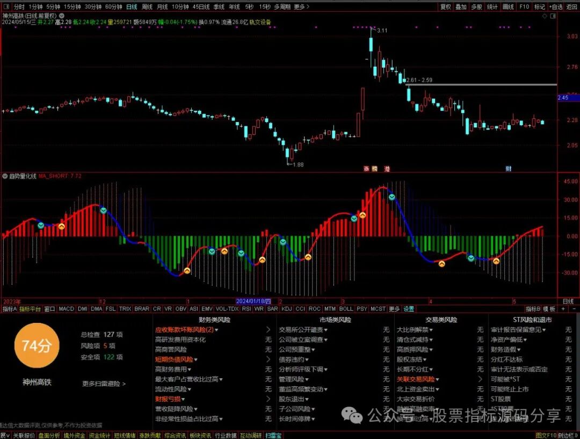580x439 pixels.
Task: Toggle 侧边栏 at bottom right
Action: [568, 435]
